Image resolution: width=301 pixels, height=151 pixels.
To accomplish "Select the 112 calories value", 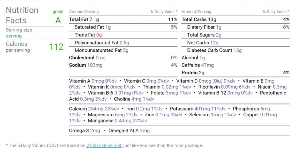I will (56, 47).
